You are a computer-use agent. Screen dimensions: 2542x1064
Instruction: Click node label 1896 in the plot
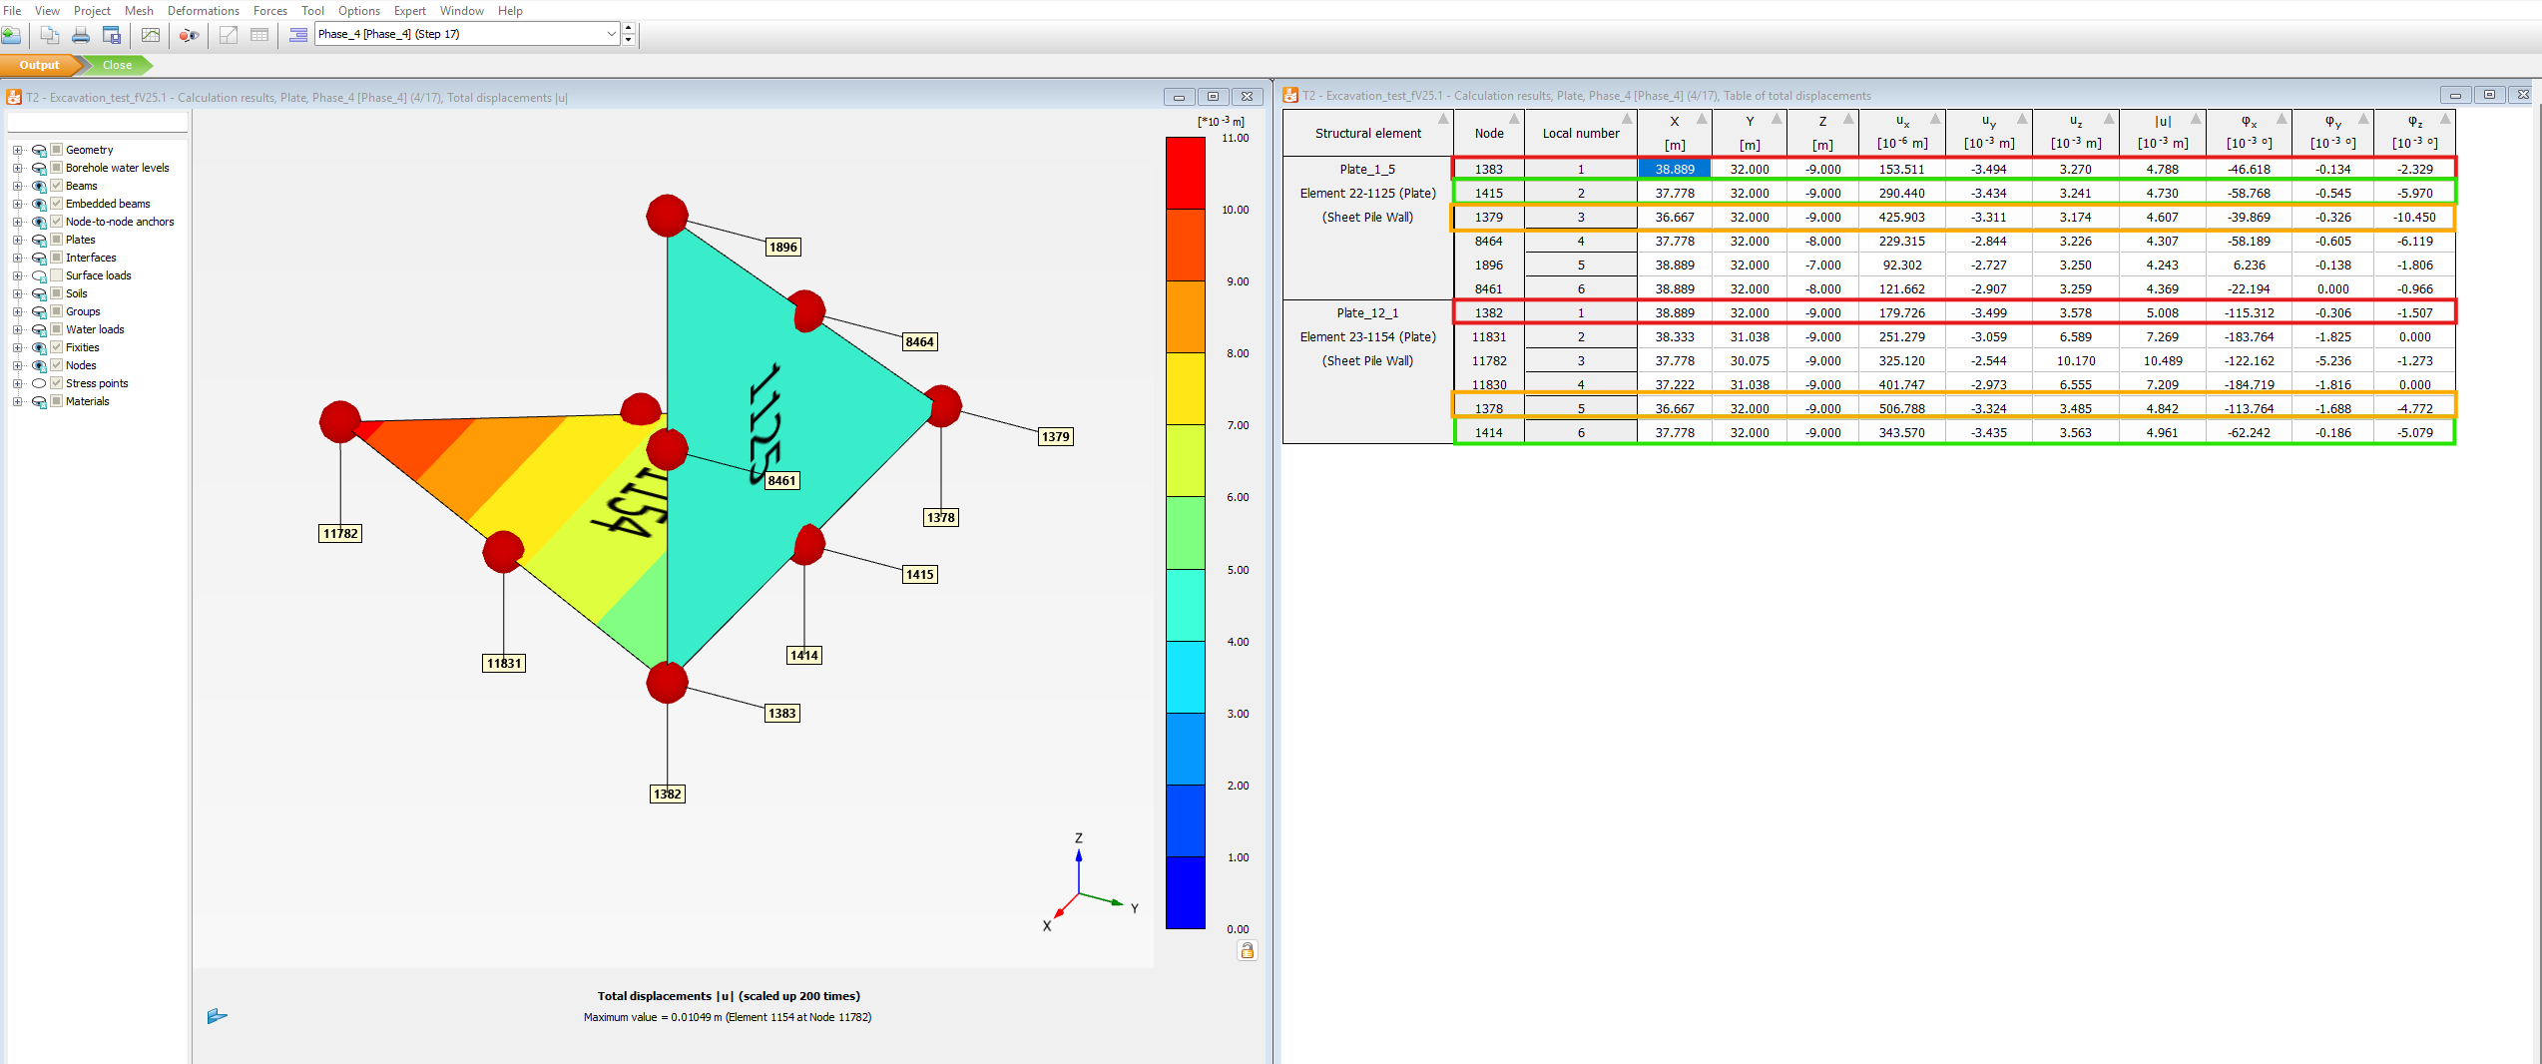pyautogui.click(x=783, y=247)
